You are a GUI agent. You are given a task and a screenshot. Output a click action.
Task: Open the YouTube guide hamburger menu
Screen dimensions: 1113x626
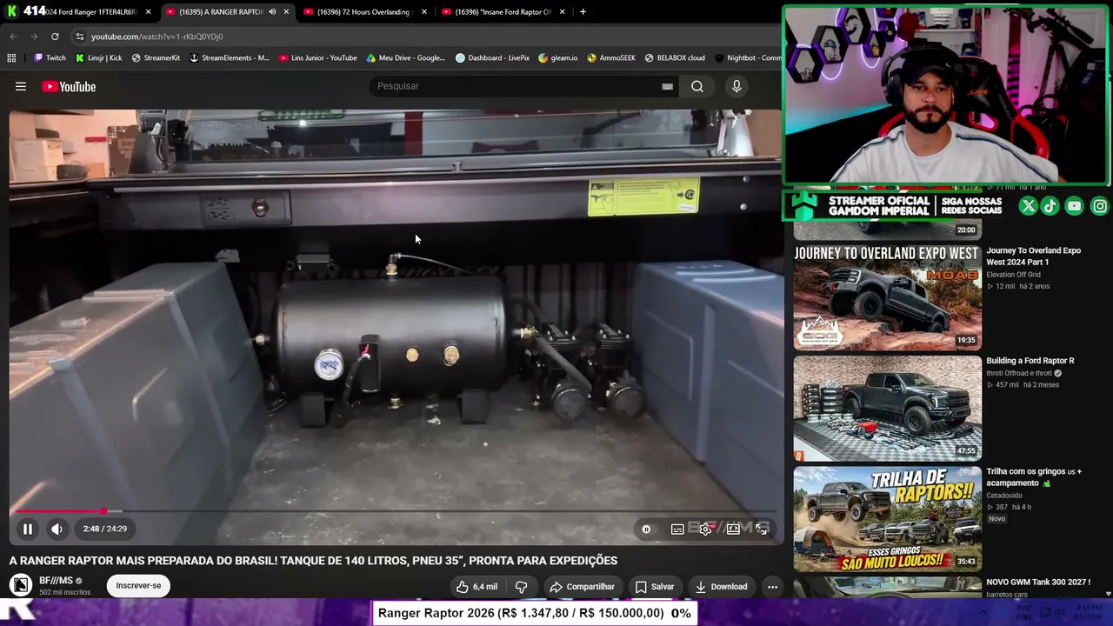click(x=21, y=86)
